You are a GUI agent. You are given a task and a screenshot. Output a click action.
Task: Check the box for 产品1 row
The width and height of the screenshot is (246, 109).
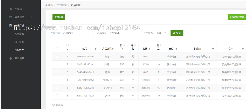click(57, 64)
